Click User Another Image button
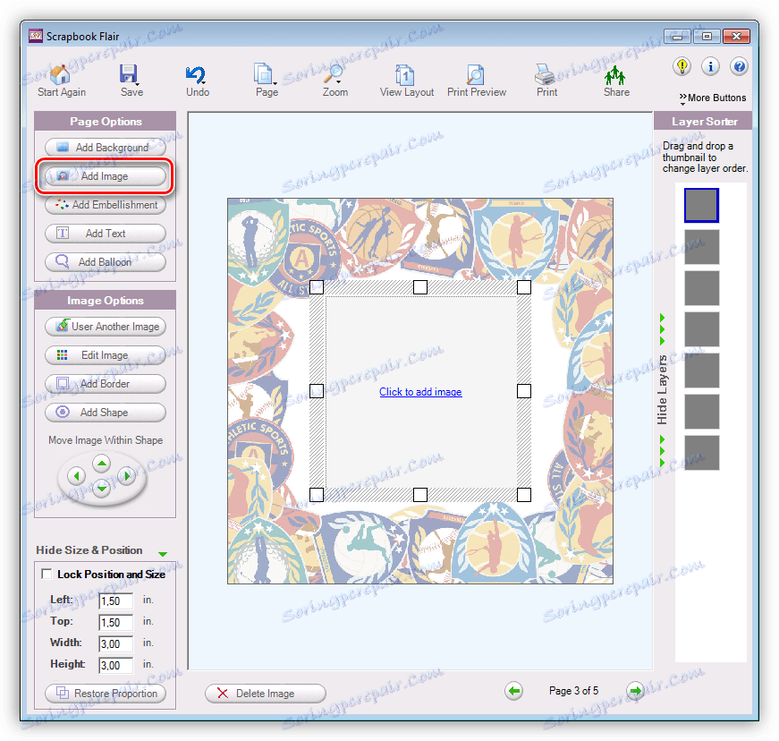The image size is (779, 741). [106, 327]
